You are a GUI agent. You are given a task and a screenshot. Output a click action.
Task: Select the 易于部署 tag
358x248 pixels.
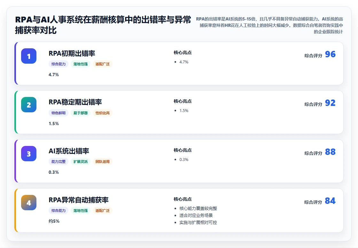[80, 113]
